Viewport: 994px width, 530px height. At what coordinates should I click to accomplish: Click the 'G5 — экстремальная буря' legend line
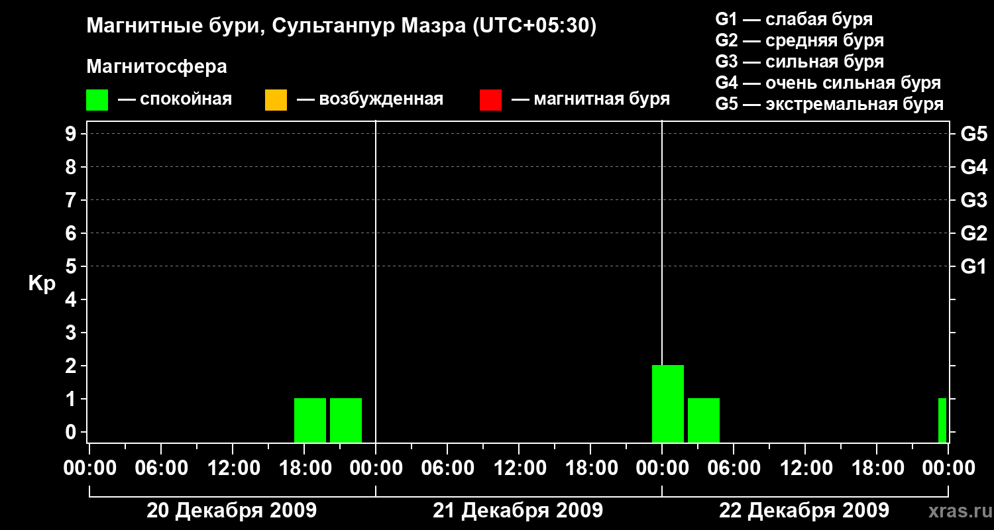tap(830, 104)
